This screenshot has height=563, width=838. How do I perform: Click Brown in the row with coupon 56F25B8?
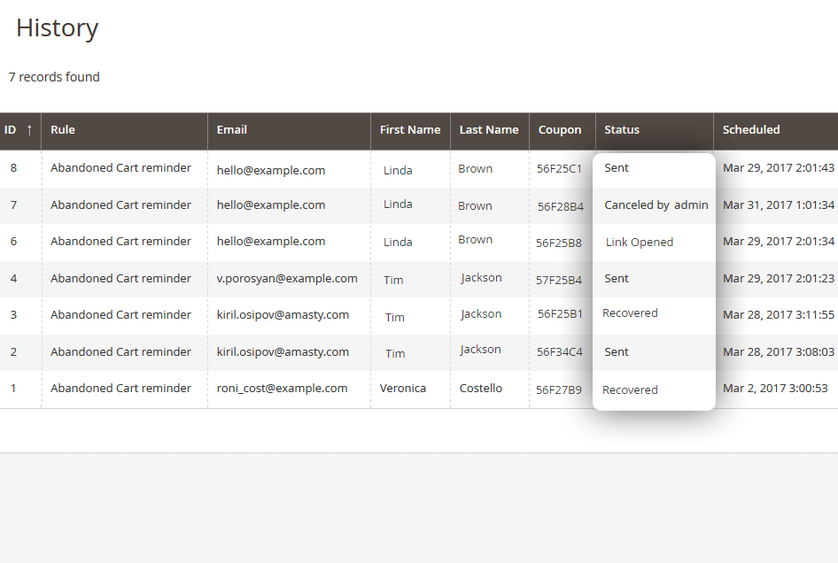[x=475, y=240]
